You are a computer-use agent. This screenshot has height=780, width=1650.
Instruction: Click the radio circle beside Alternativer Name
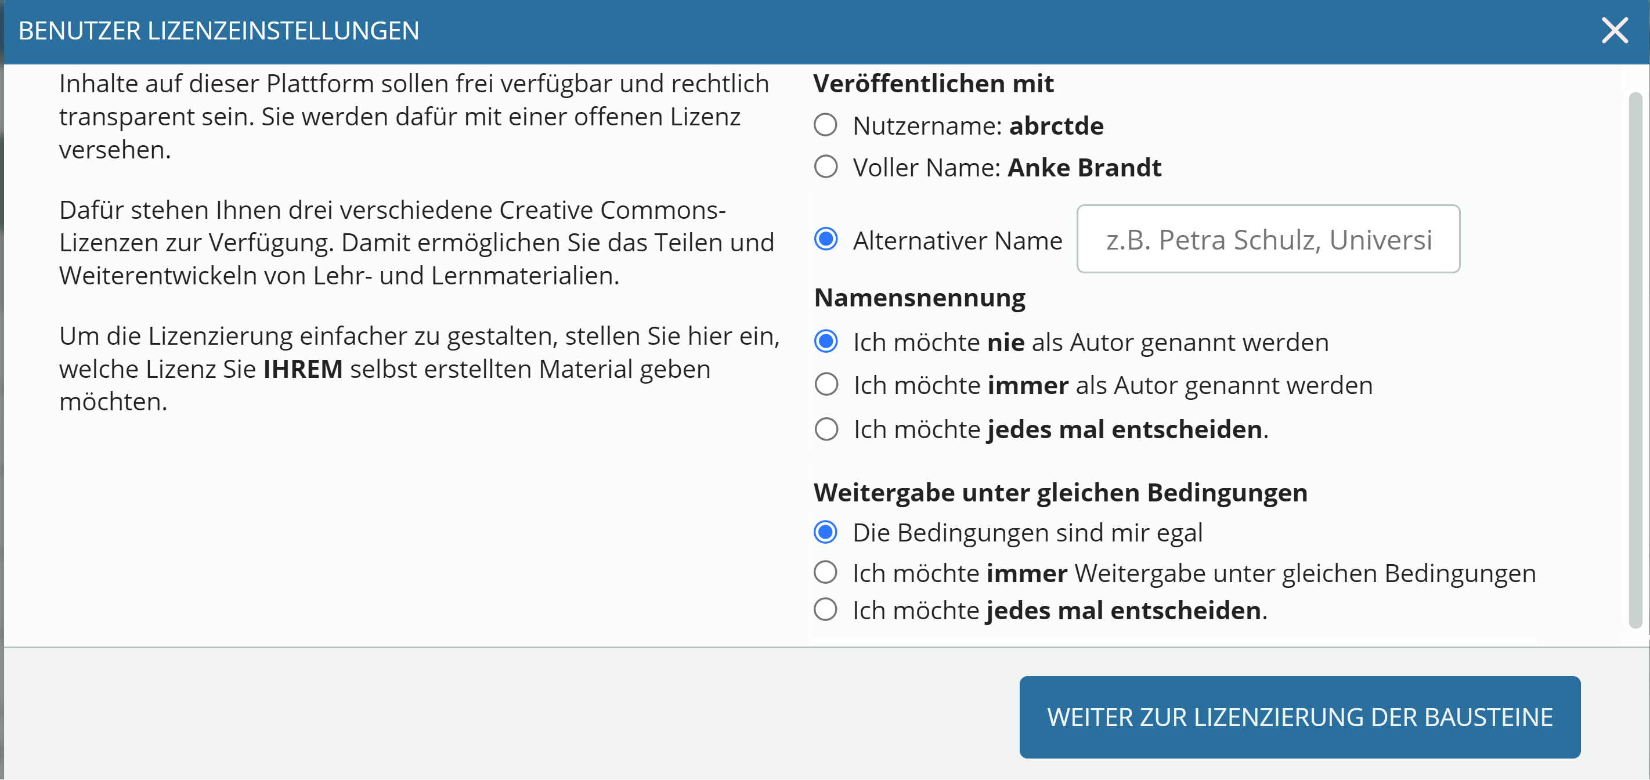point(825,239)
